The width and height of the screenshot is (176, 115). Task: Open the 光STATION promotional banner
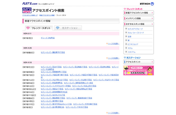(x=138, y=70)
